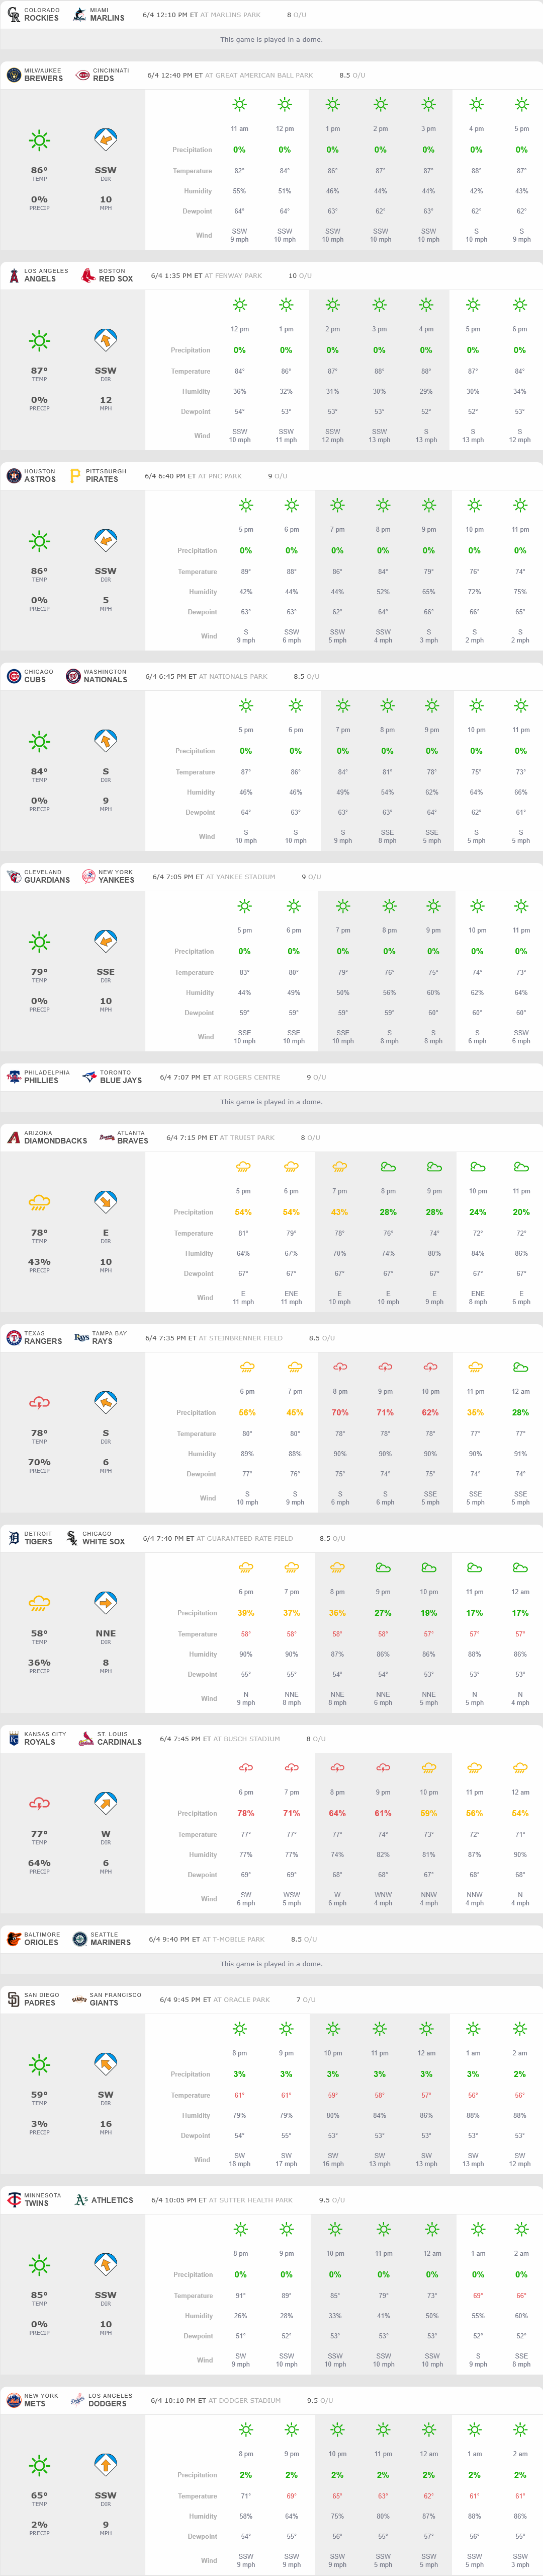Click 'at Nationals Park' game info
The image size is (543, 2576).
(x=233, y=676)
